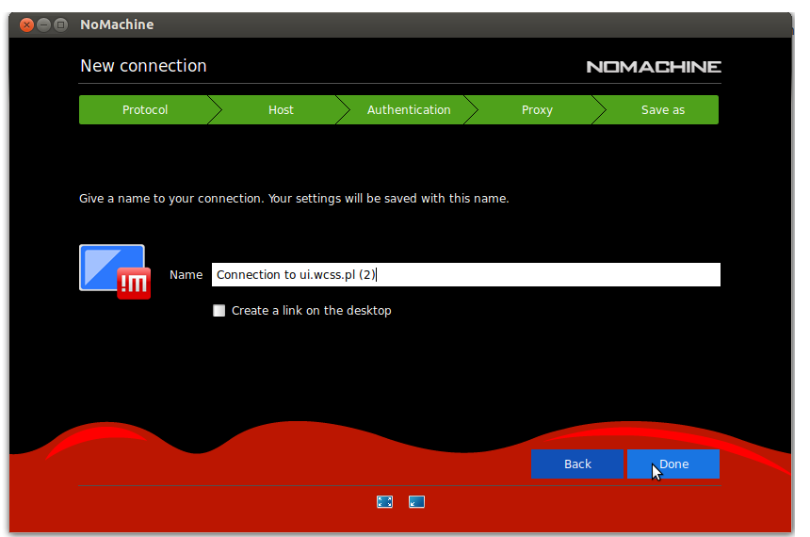Click Done to save the connection
This screenshot has width=810, height=537.
click(673, 464)
